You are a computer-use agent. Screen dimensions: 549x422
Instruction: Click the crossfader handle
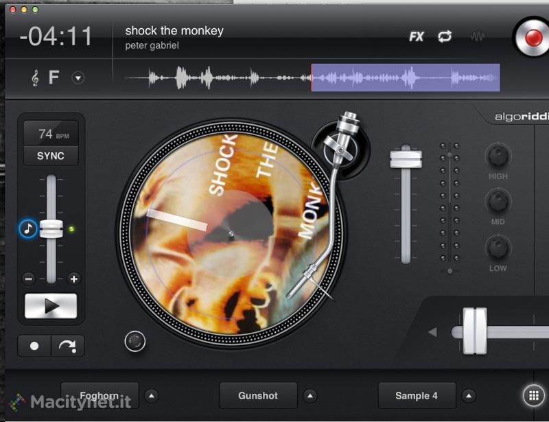(x=475, y=331)
